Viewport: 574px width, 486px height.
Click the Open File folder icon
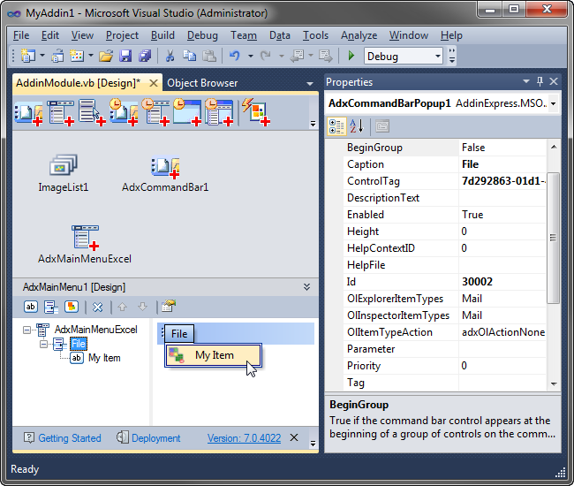[106, 56]
